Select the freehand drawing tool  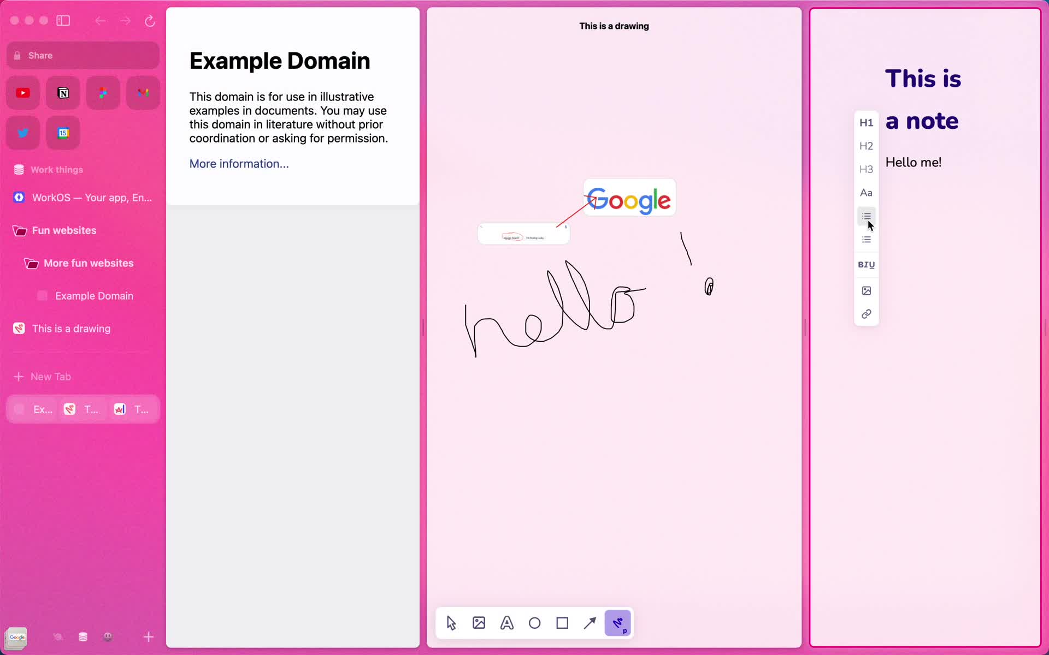click(x=618, y=623)
